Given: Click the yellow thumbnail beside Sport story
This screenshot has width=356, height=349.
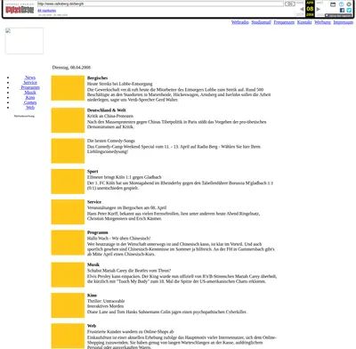Looking at the screenshot, I should (68, 182).
